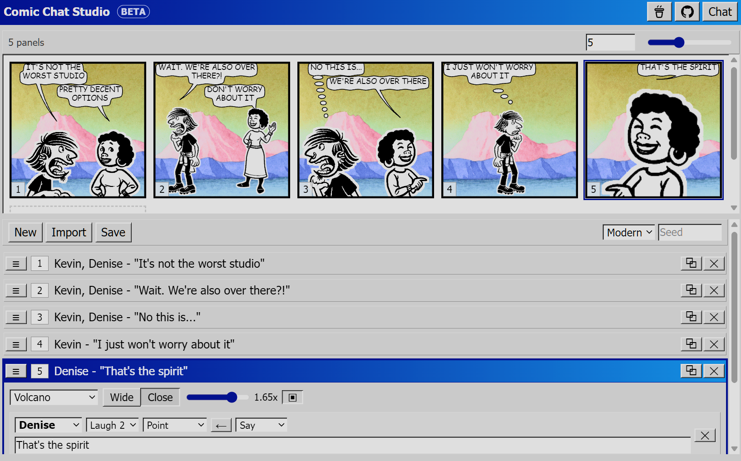This screenshot has height=461, width=741.
Task: Delete panel 5 row
Action: [714, 371]
